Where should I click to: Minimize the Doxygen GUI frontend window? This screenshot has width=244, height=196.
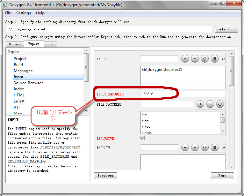[214, 3]
